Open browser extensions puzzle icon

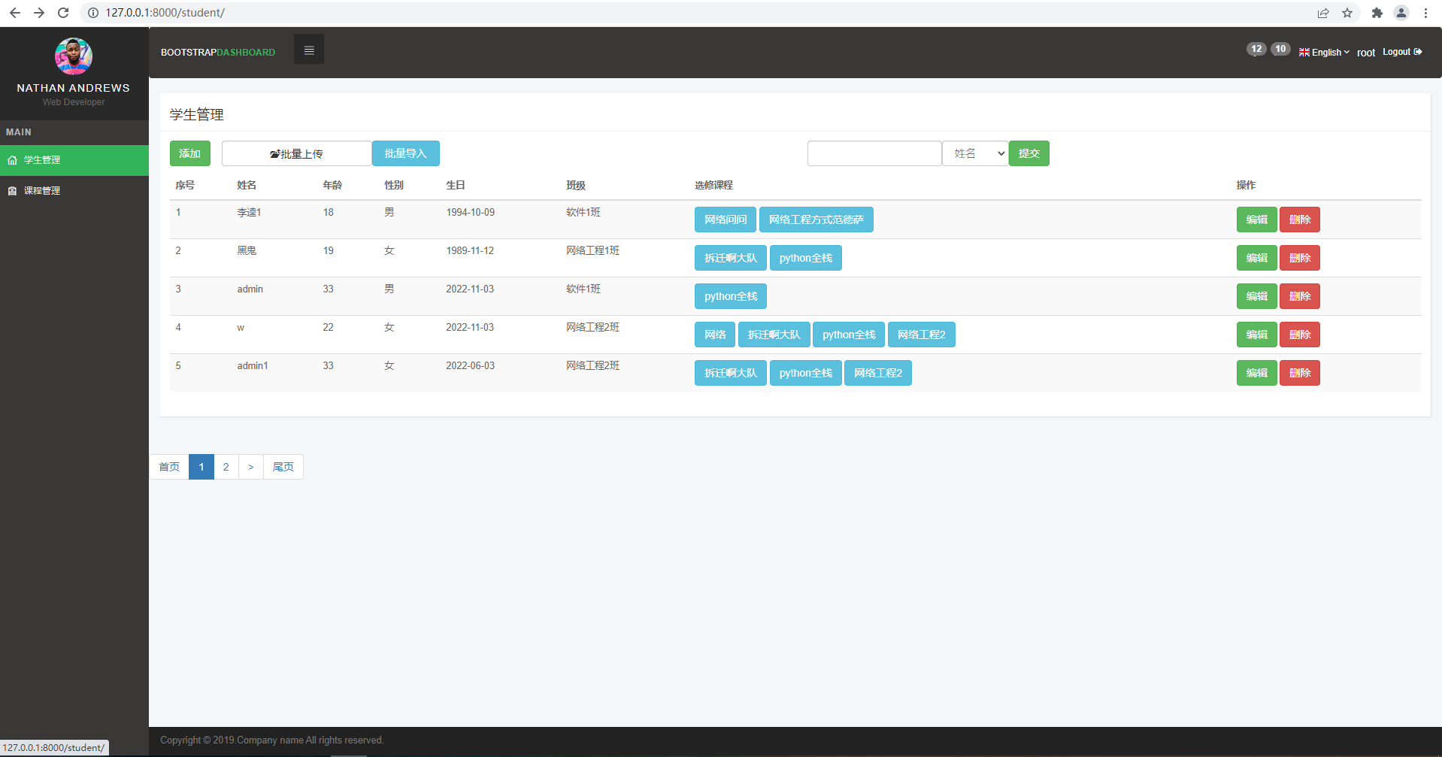[x=1377, y=13]
